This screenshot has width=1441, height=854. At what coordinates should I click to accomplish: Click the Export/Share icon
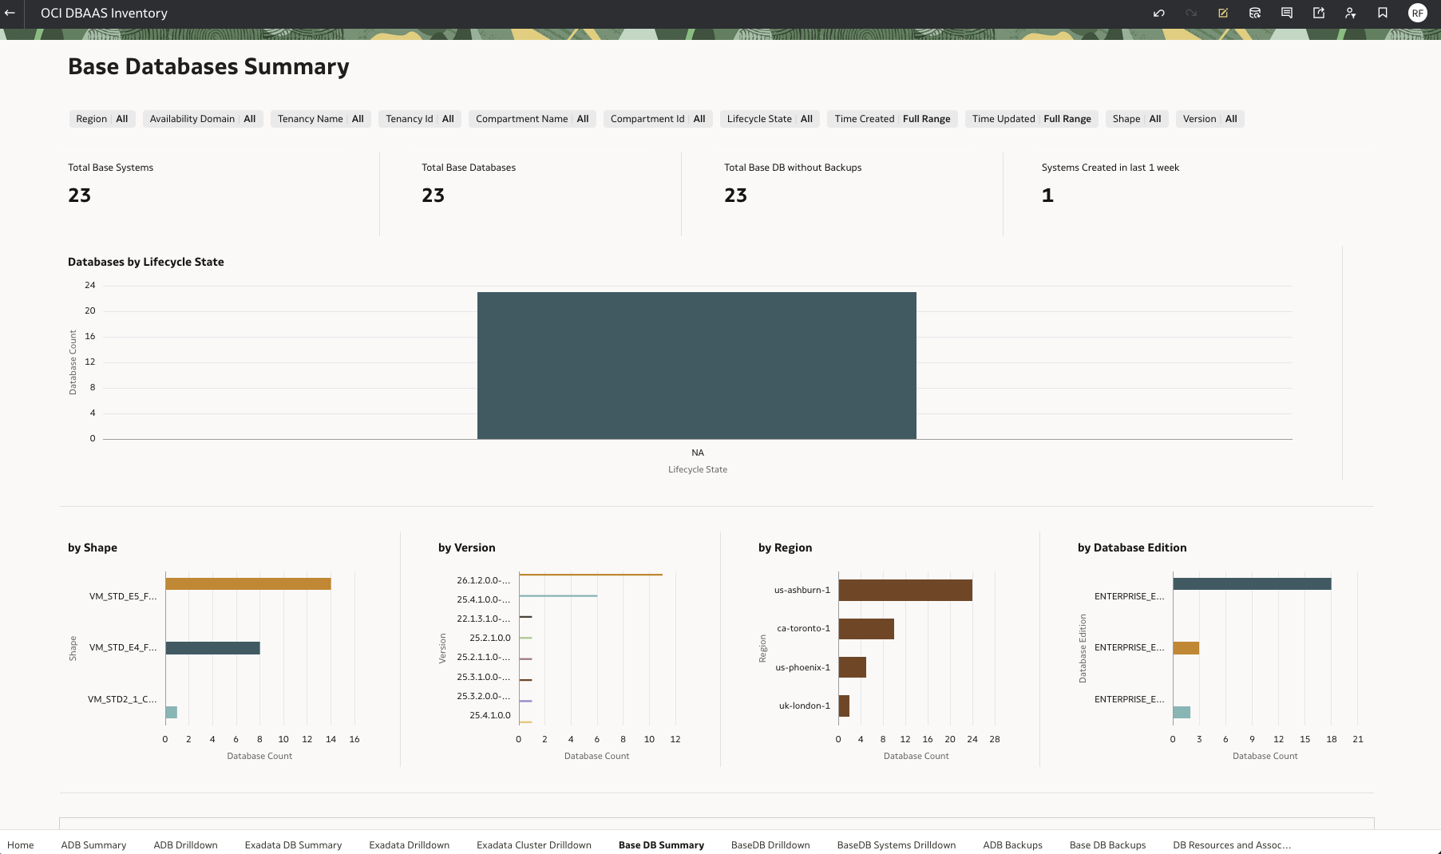(x=1318, y=13)
